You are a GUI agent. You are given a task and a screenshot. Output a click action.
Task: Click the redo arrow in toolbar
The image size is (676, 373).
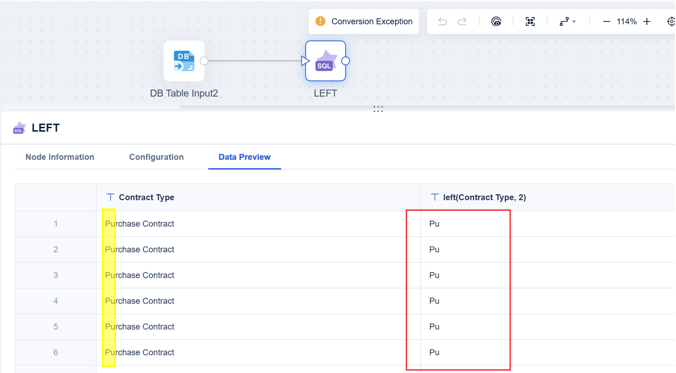pos(462,22)
